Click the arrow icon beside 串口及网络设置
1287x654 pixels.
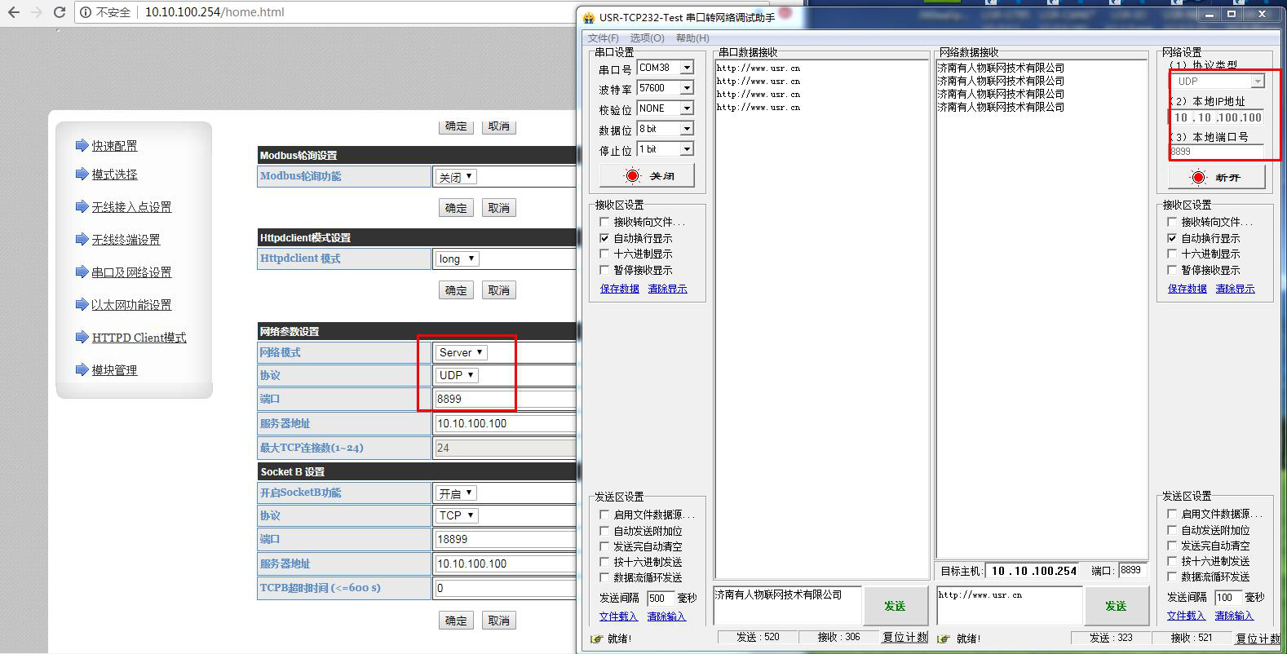pyautogui.click(x=82, y=272)
